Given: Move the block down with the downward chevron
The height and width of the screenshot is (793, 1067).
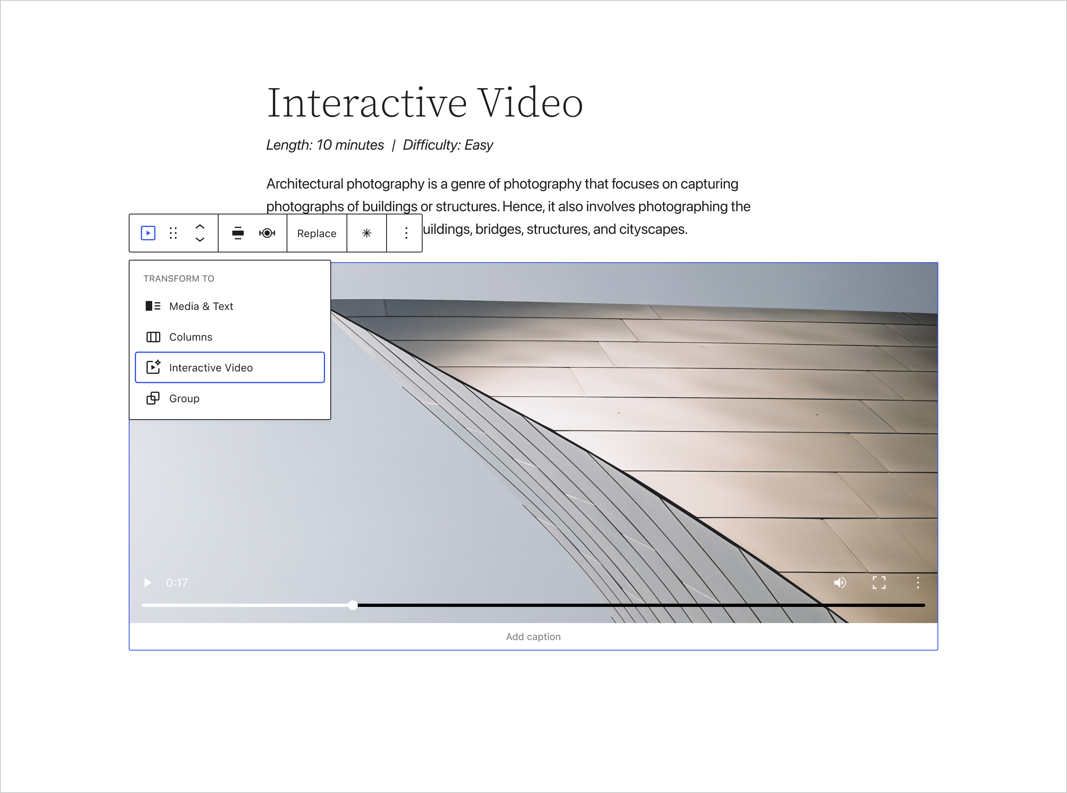Looking at the screenshot, I should [200, 240].
